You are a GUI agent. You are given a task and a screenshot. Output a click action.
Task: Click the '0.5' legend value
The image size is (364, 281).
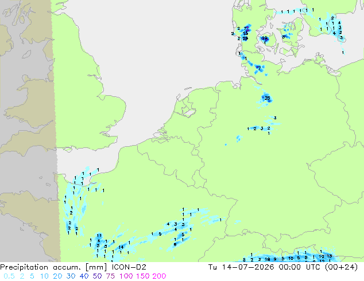9,276
